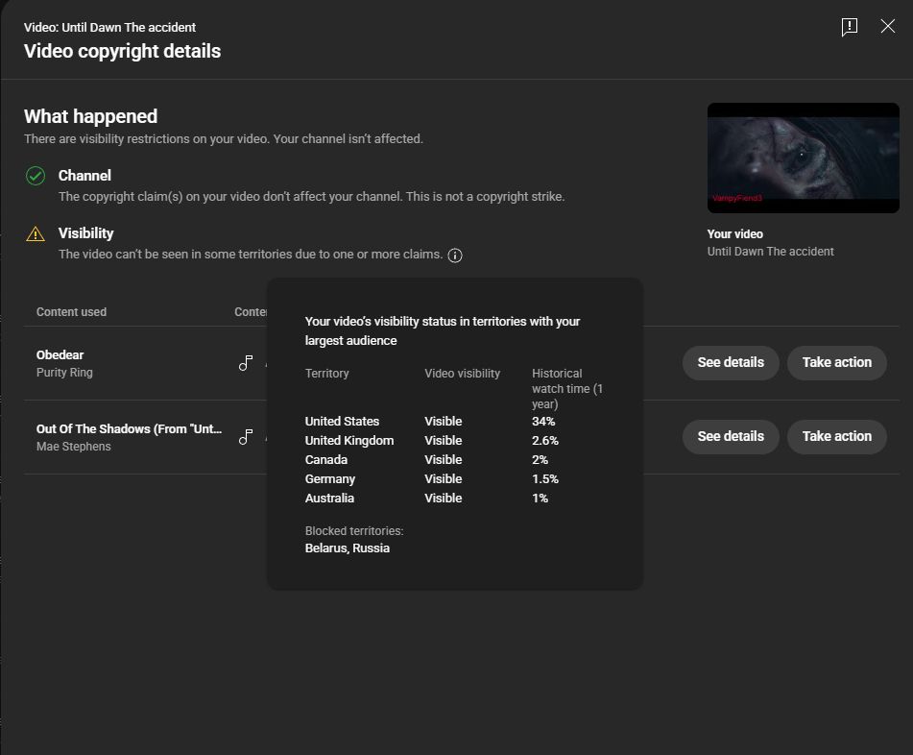Viewport: 913px width, 755px height.
Task: Click the Video copyright details title
Action: pos(122,51)
